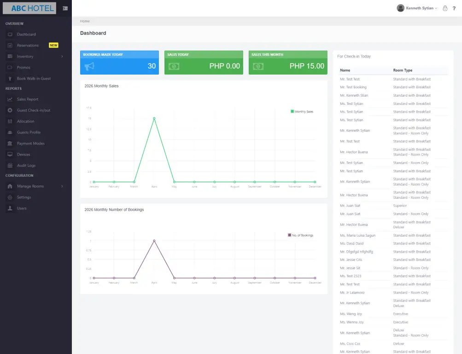Select guest row Mr. Dfgsfgd Hfghdfg

click(x=394, y=252)
